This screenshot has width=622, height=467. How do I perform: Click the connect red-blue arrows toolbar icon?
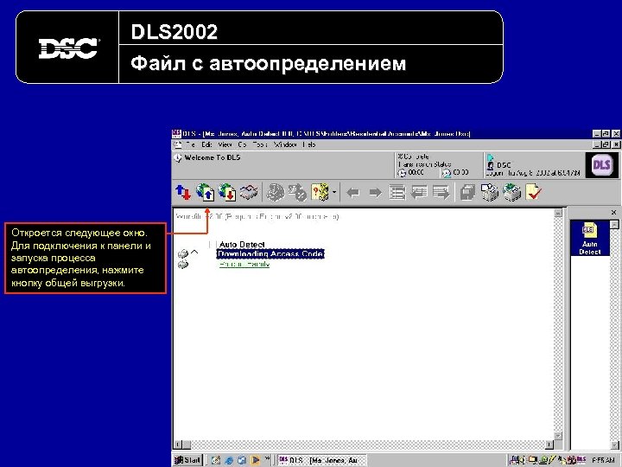(183, 192)
